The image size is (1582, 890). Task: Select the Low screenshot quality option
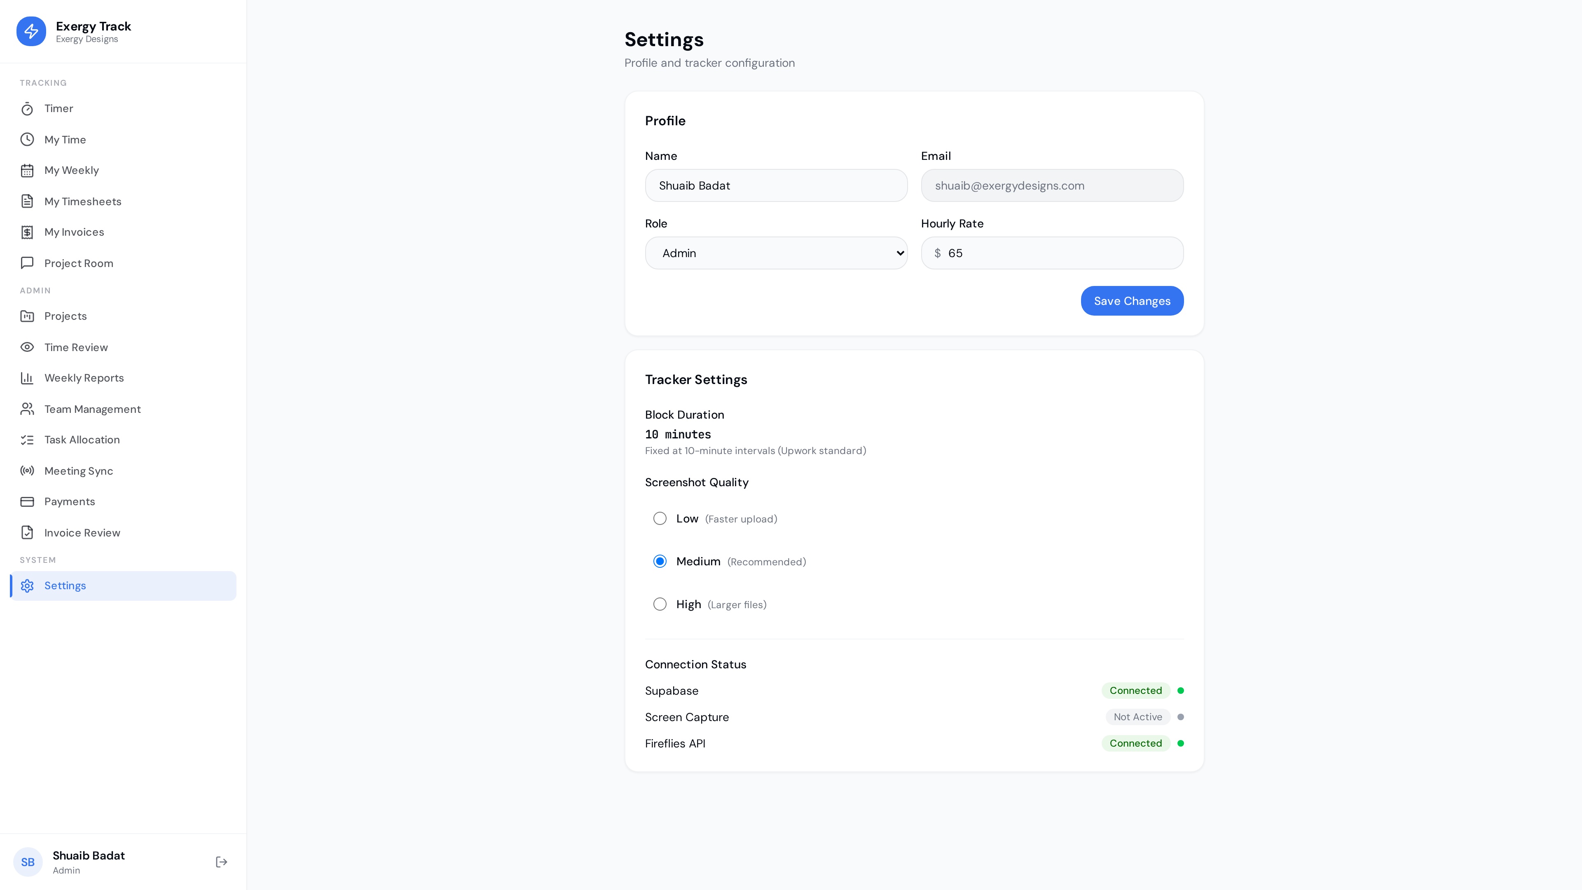tap(660, 518)
